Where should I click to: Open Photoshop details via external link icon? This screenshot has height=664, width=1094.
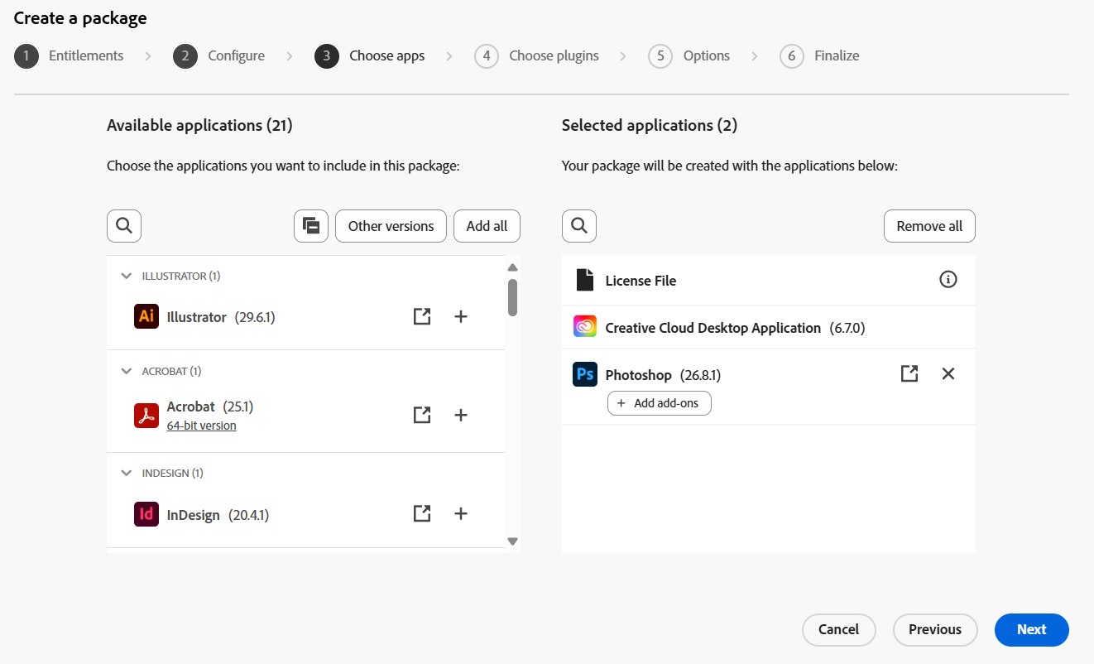pyautogui.click(x=909, y=373)
